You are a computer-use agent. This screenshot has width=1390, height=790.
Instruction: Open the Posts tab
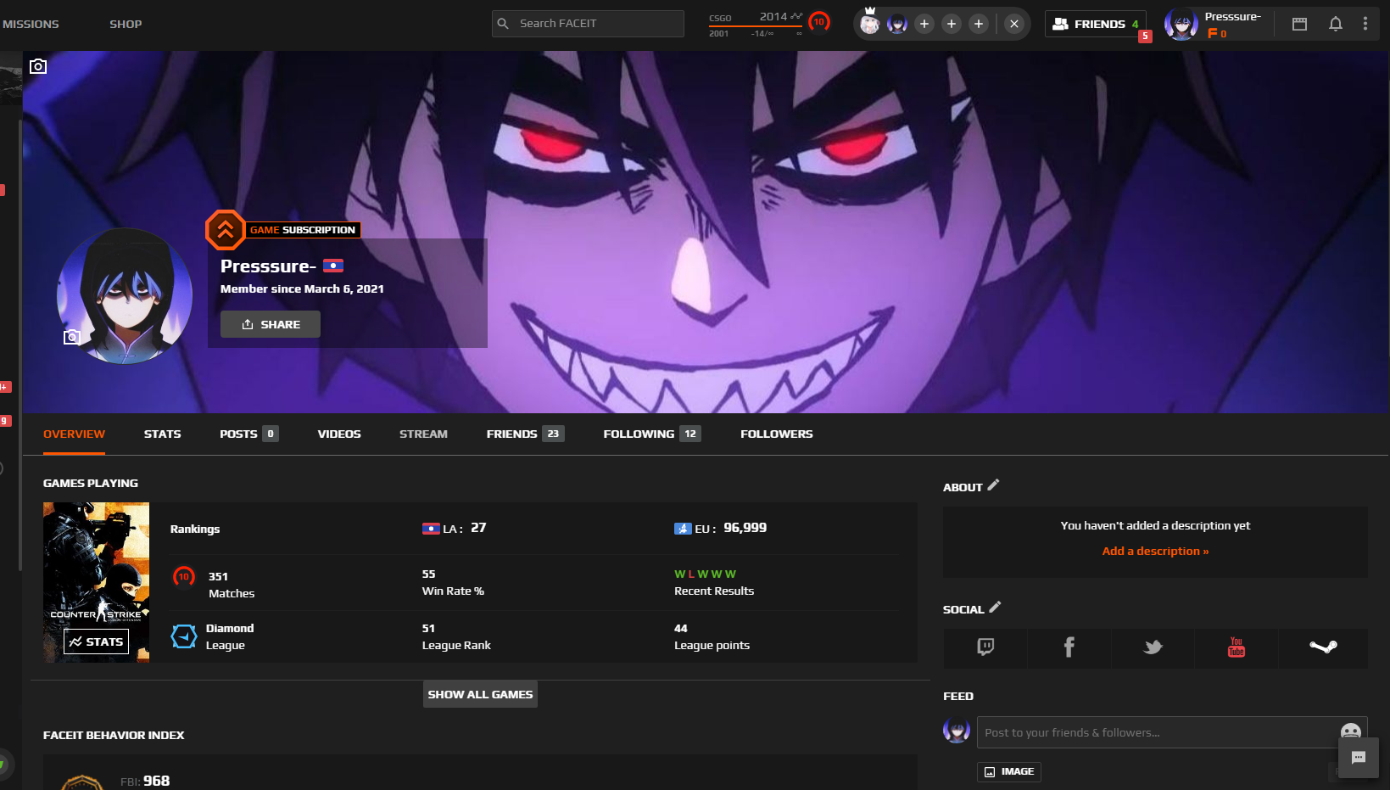click(x=248, y=434)
